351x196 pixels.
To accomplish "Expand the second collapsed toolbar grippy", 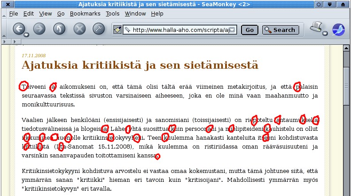I will click(16, 42).
